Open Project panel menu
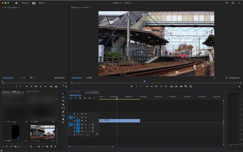 click(x=23, y=92)
